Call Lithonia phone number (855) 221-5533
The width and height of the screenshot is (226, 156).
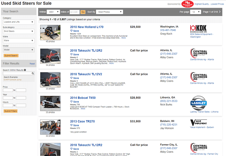pos(169,101)
